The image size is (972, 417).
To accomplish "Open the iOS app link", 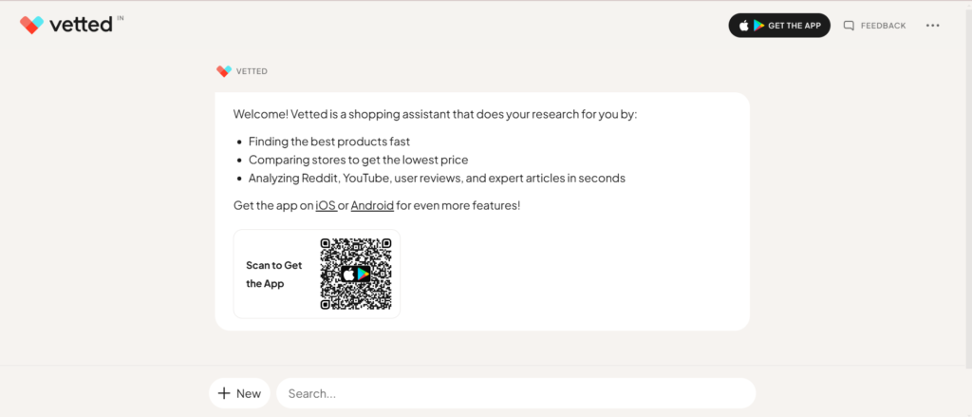I will tap(326, 205).
